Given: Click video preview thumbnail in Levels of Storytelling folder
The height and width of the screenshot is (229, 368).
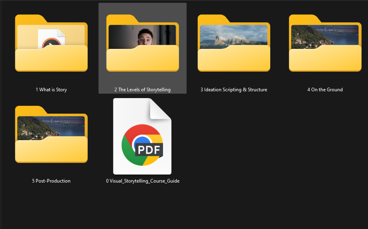Looking at the screenshot, I should coord(142,35).
